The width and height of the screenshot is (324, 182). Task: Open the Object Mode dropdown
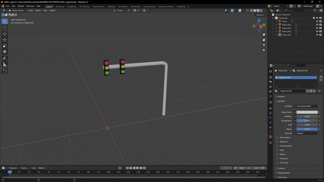tap(17, 11)
